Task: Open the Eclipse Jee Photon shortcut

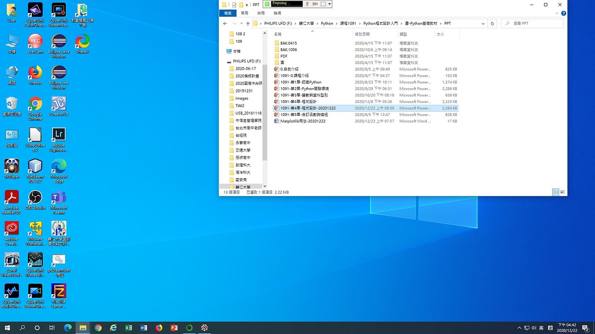Action: click(59, 77)
